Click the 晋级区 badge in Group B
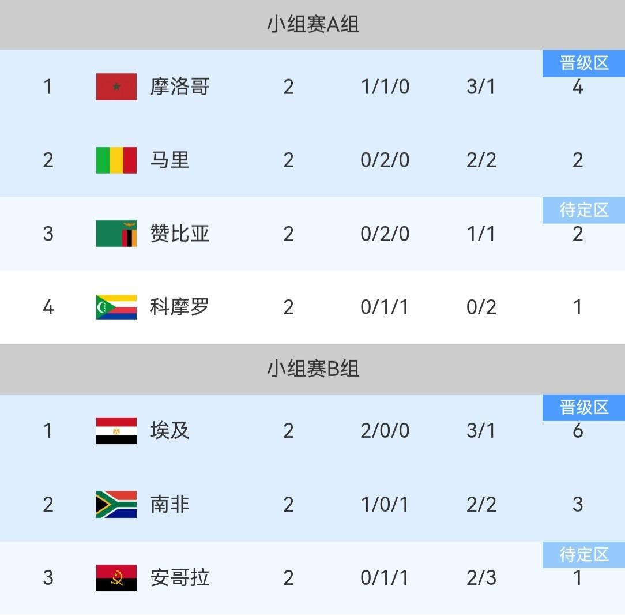The image size is (625, 616). point(583,408)
